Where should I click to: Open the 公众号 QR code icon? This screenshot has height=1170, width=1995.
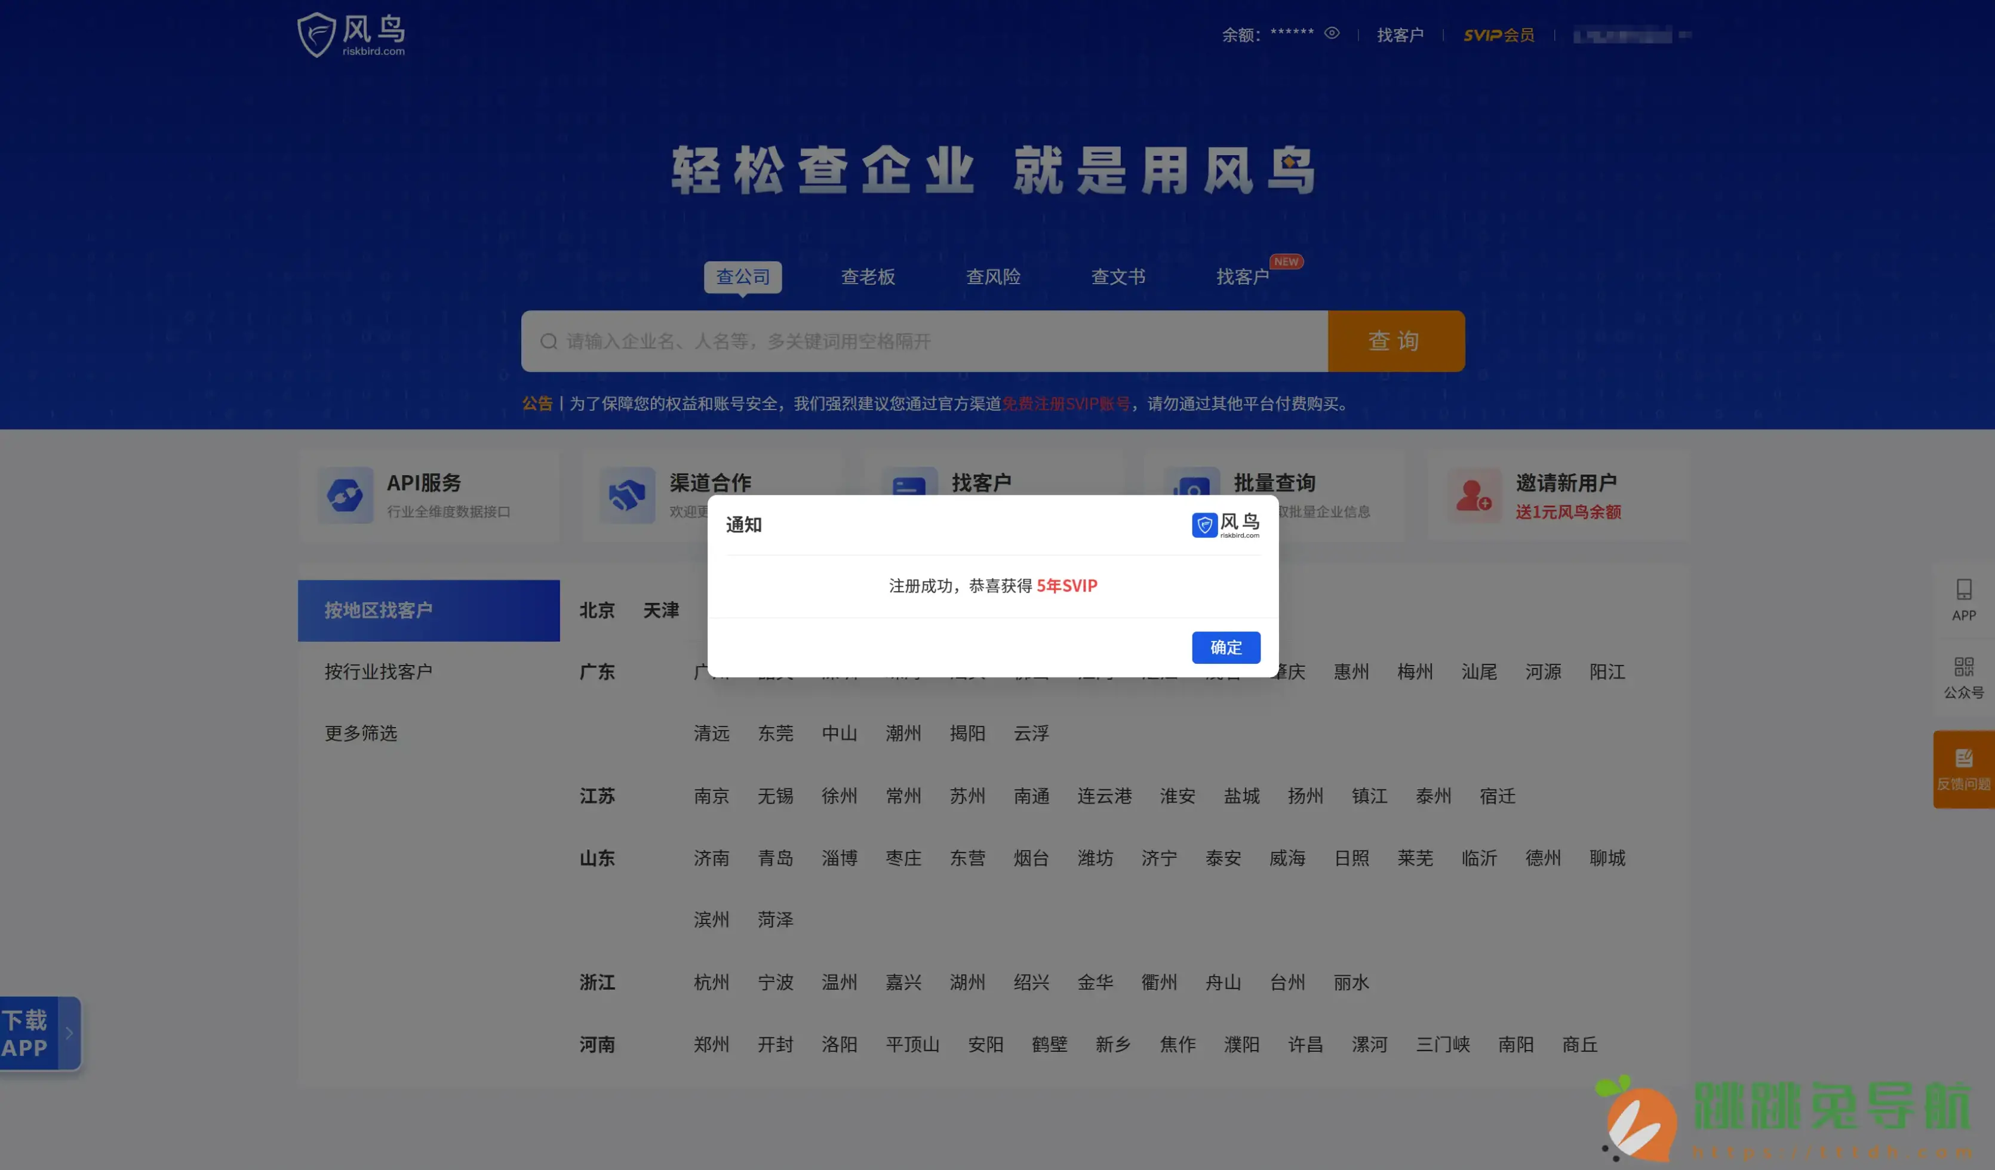[1963, 667]
